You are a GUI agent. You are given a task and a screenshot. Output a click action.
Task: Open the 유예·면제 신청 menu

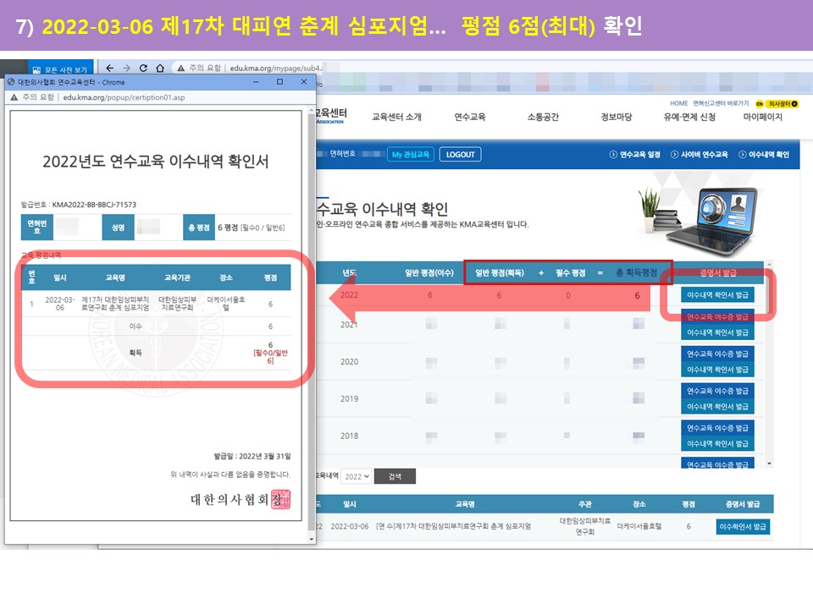[689, 118]
